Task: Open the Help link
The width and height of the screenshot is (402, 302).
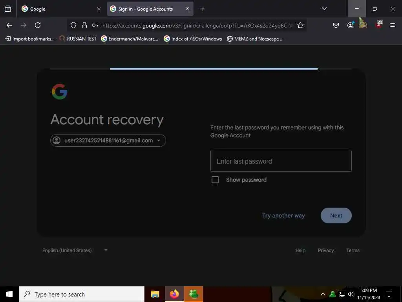Action: click(x=300, y=250)
